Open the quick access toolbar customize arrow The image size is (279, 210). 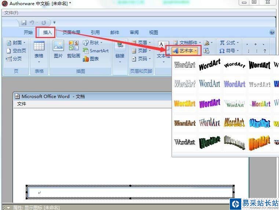pyautogui.click(x=54, y=22)
